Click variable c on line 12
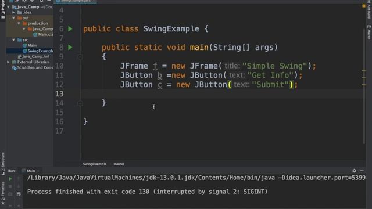 pyautogui.click(x=160, y=85)
